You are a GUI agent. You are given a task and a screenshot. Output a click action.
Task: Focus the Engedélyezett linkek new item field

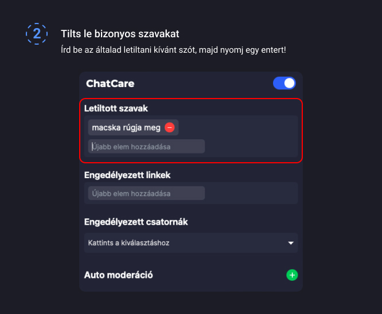point(147,194)
